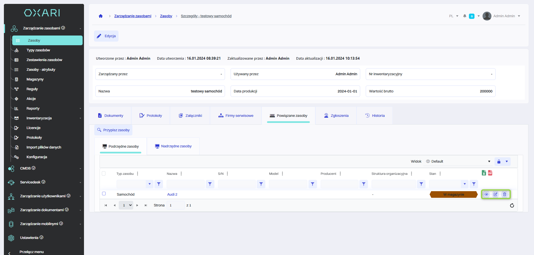Toggle the select-all header checkbox

pyautogui.click(x=104, y=173)
